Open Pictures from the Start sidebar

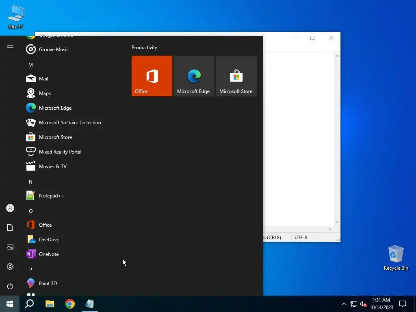click(10, 247)
